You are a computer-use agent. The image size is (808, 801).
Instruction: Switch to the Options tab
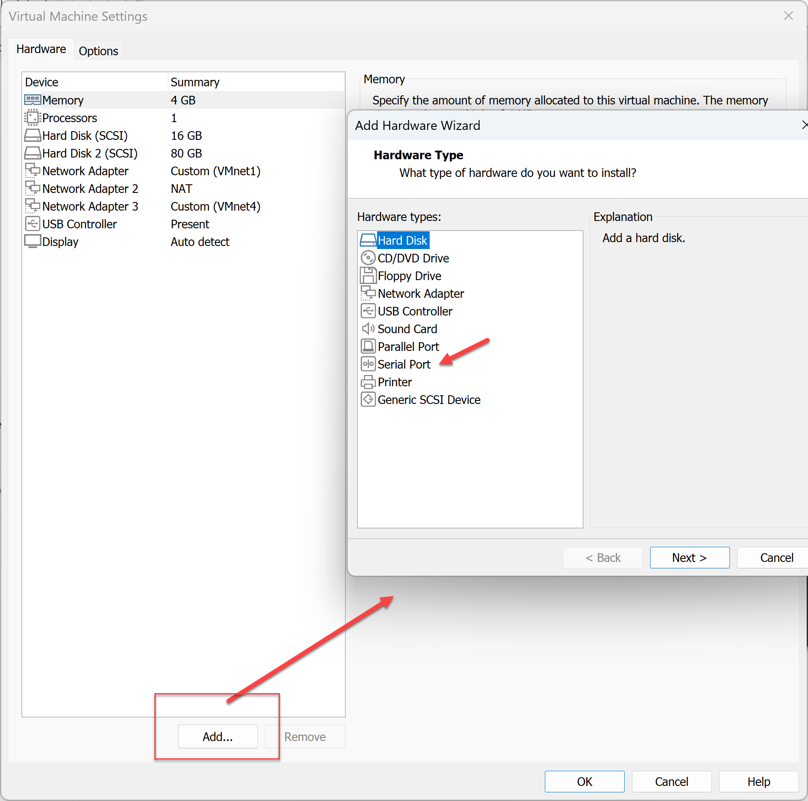[x=98, y=51]
